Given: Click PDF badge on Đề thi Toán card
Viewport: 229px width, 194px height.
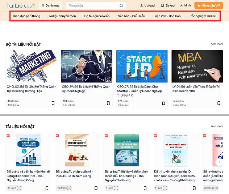Looking at the screenshot, I should coord(155,136).
